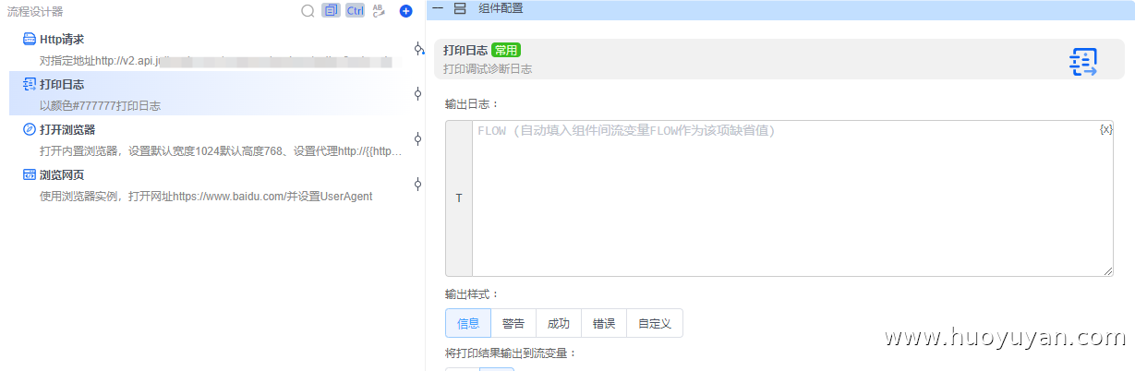This screenshot has width=1135, height=371.
Task: Click the 浏览网页 browser icon
Action: (30, 174)
